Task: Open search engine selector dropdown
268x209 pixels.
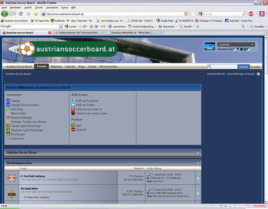Action: pos(201,14)
